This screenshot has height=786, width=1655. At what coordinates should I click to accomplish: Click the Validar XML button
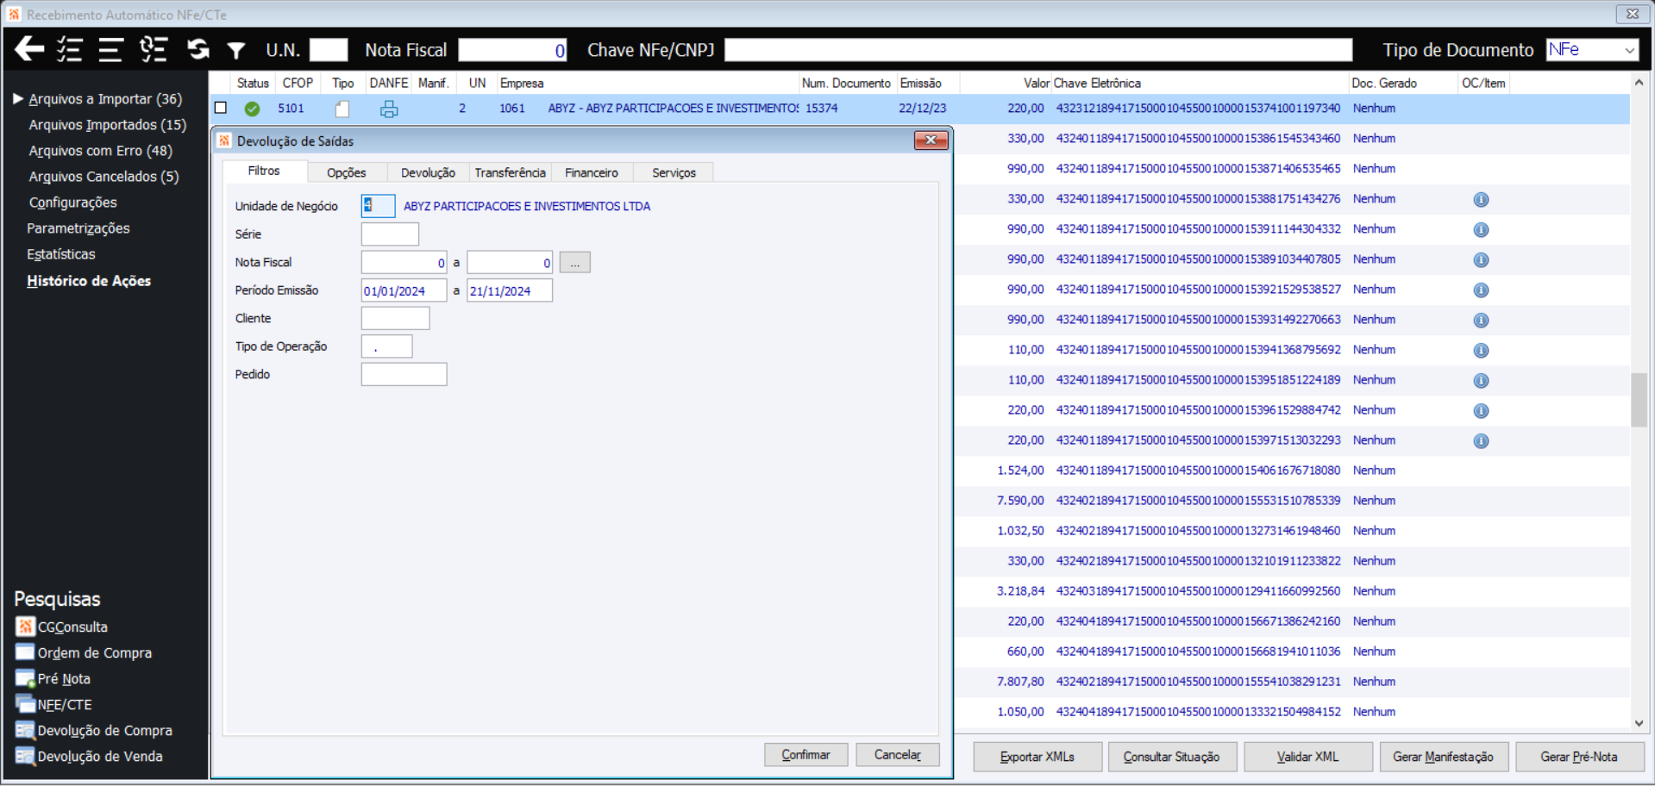1308,757
